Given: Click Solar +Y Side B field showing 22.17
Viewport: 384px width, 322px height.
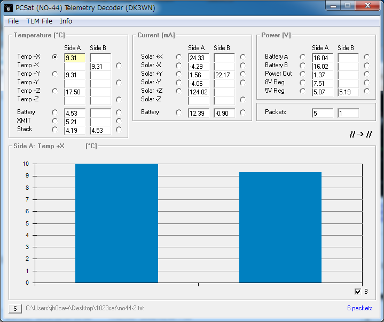Looking at the screenshot, I should point(224,75).
